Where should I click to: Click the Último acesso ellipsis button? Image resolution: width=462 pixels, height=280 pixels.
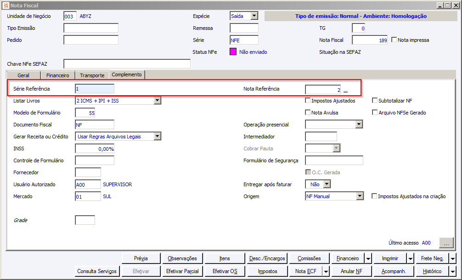446,243
